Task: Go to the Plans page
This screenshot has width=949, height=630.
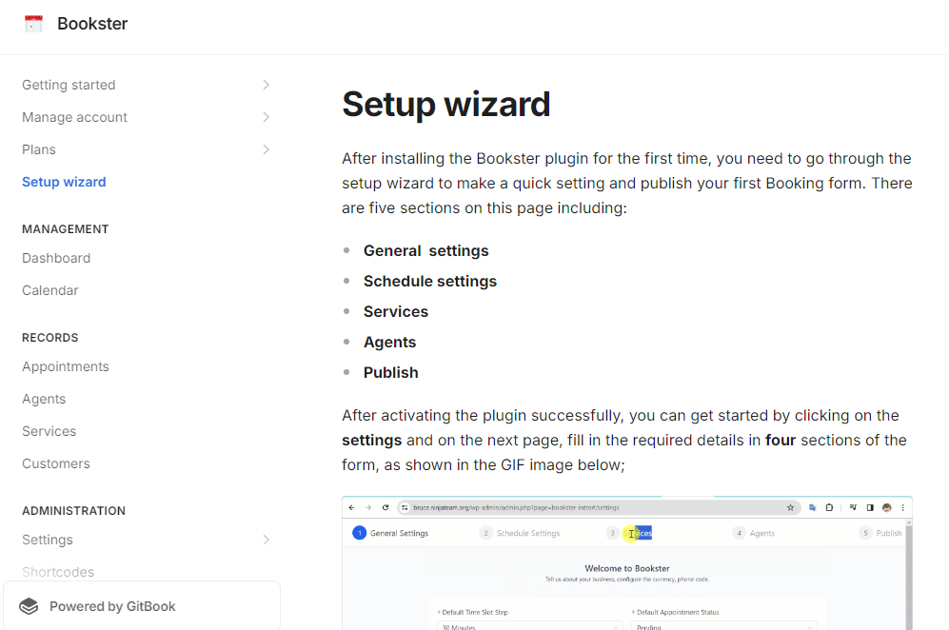Action: tap(39, 149)
